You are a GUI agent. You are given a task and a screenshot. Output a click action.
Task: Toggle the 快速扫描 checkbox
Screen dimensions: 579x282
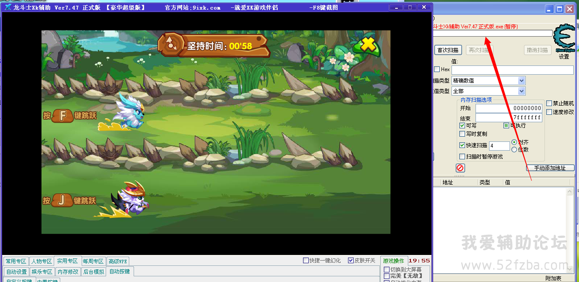462,145
